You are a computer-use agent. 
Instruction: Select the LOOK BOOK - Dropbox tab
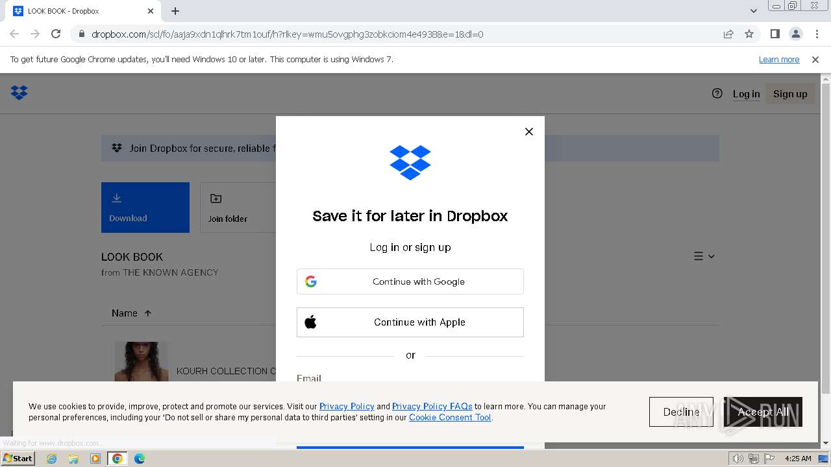coord(82,11)
